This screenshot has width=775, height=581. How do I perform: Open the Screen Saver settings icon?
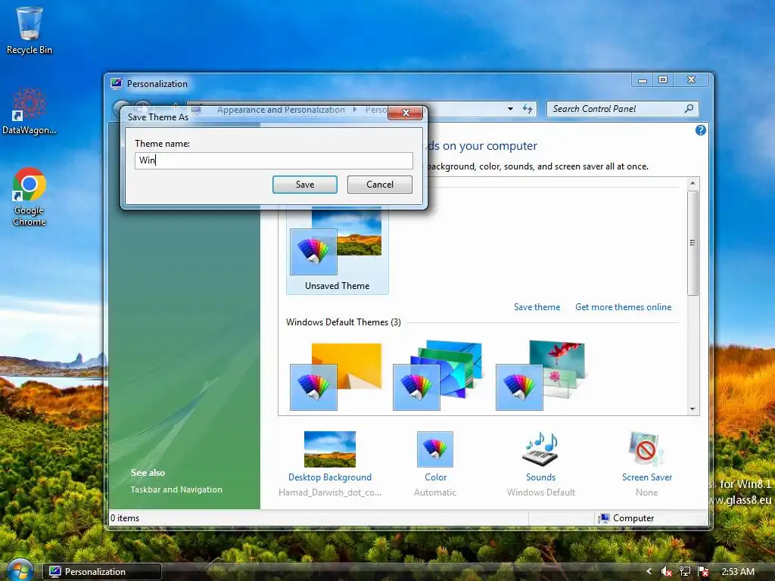[646, 449]
